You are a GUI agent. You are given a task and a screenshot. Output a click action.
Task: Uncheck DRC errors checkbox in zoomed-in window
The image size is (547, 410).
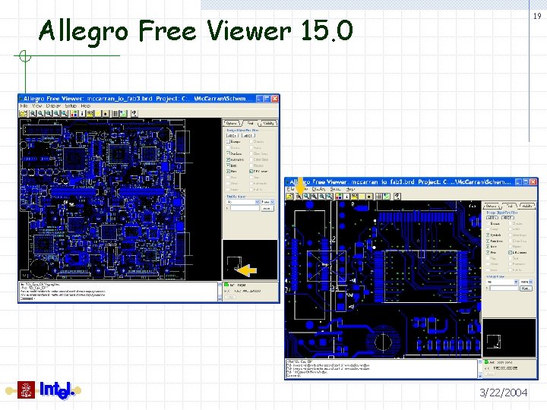point(510,252)
